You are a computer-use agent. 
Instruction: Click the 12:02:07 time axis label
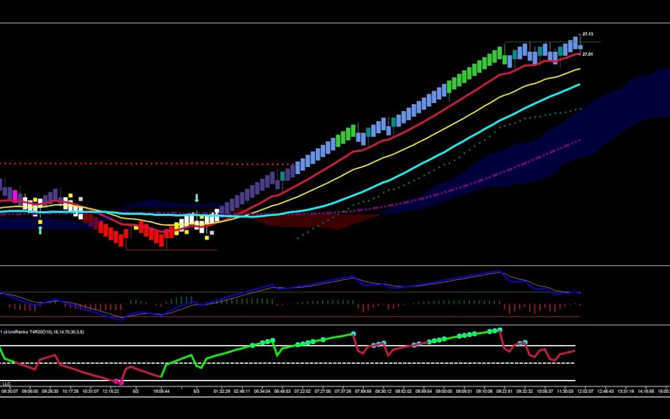[x=586, y=391]
